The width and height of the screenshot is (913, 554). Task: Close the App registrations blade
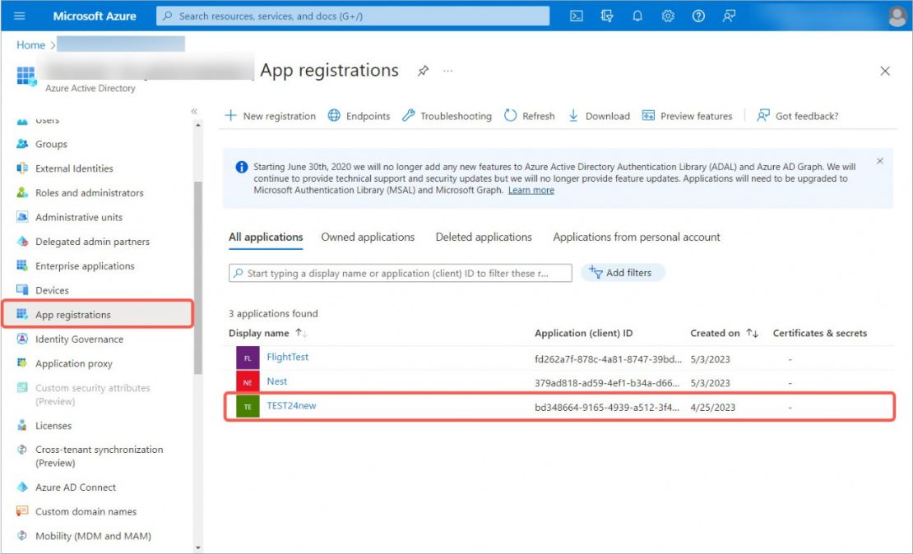[885, 71]
